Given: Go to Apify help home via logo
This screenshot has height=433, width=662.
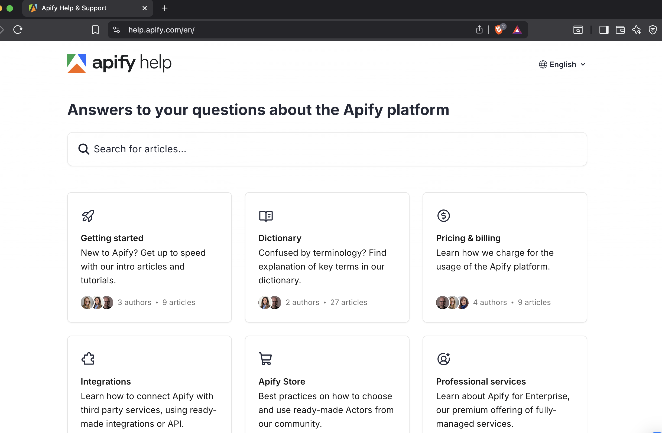Looking at the screenshot, I should tap(119, 63).
